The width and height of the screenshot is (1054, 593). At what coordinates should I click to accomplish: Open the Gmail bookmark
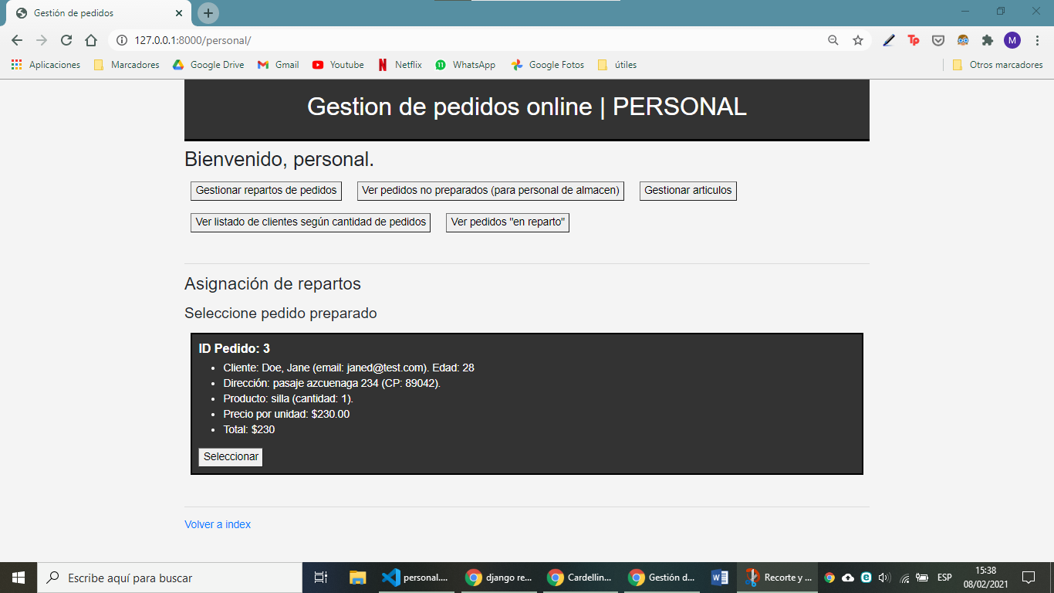click(x=279, y=65)
